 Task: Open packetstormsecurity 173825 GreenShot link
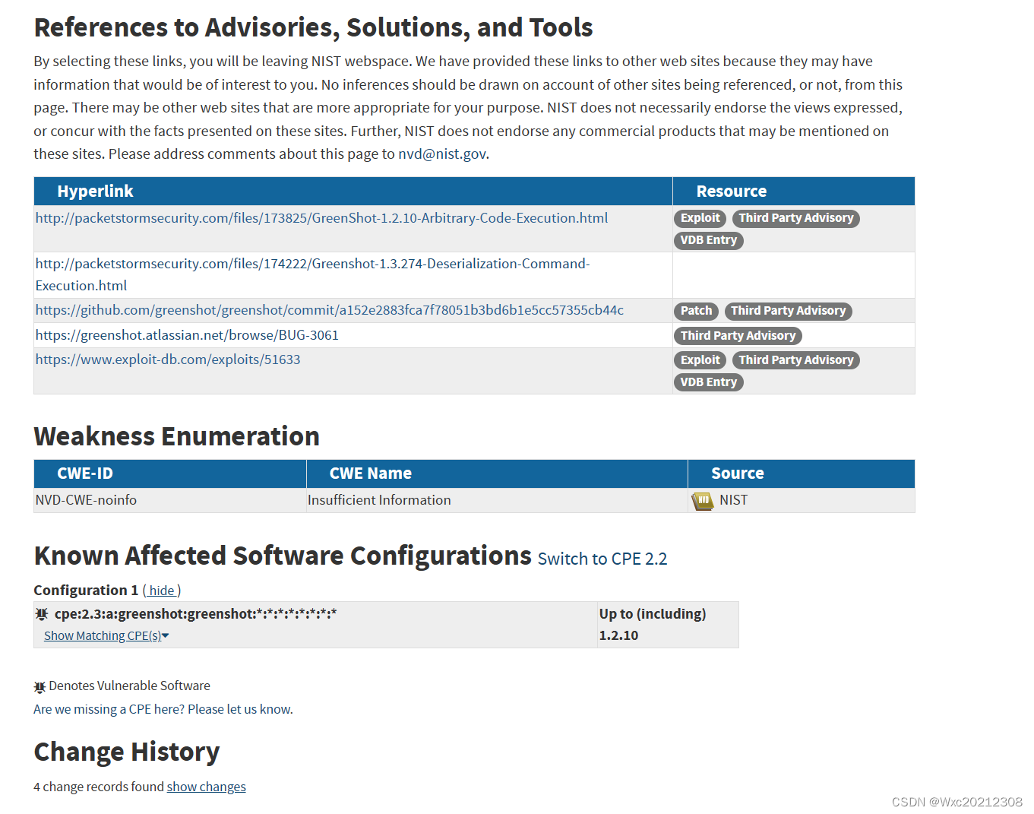(x=321, y=218)
